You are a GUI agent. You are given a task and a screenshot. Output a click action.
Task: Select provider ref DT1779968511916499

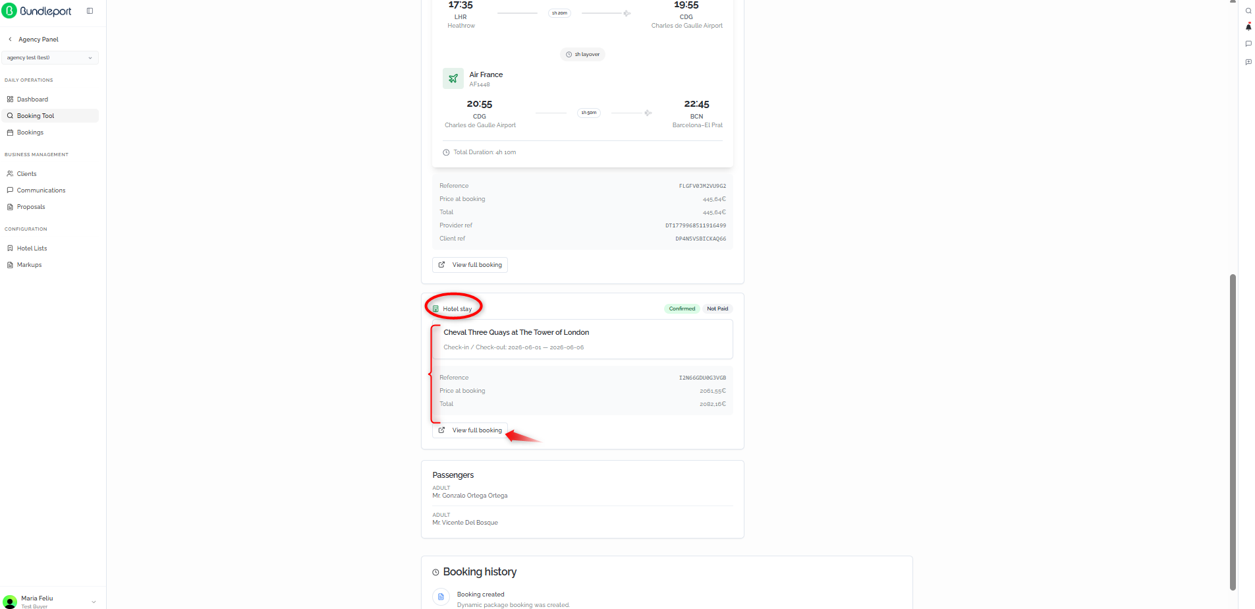click(x=696, y=225)
